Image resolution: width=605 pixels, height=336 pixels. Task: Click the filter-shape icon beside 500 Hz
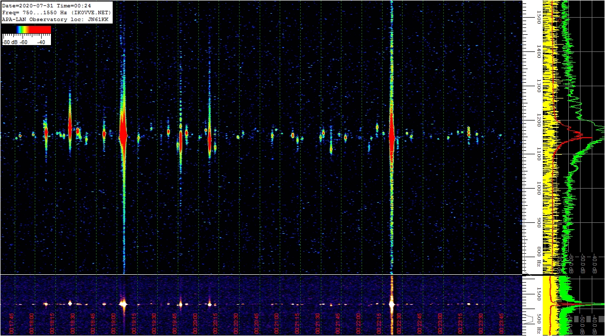coord(530,320)
